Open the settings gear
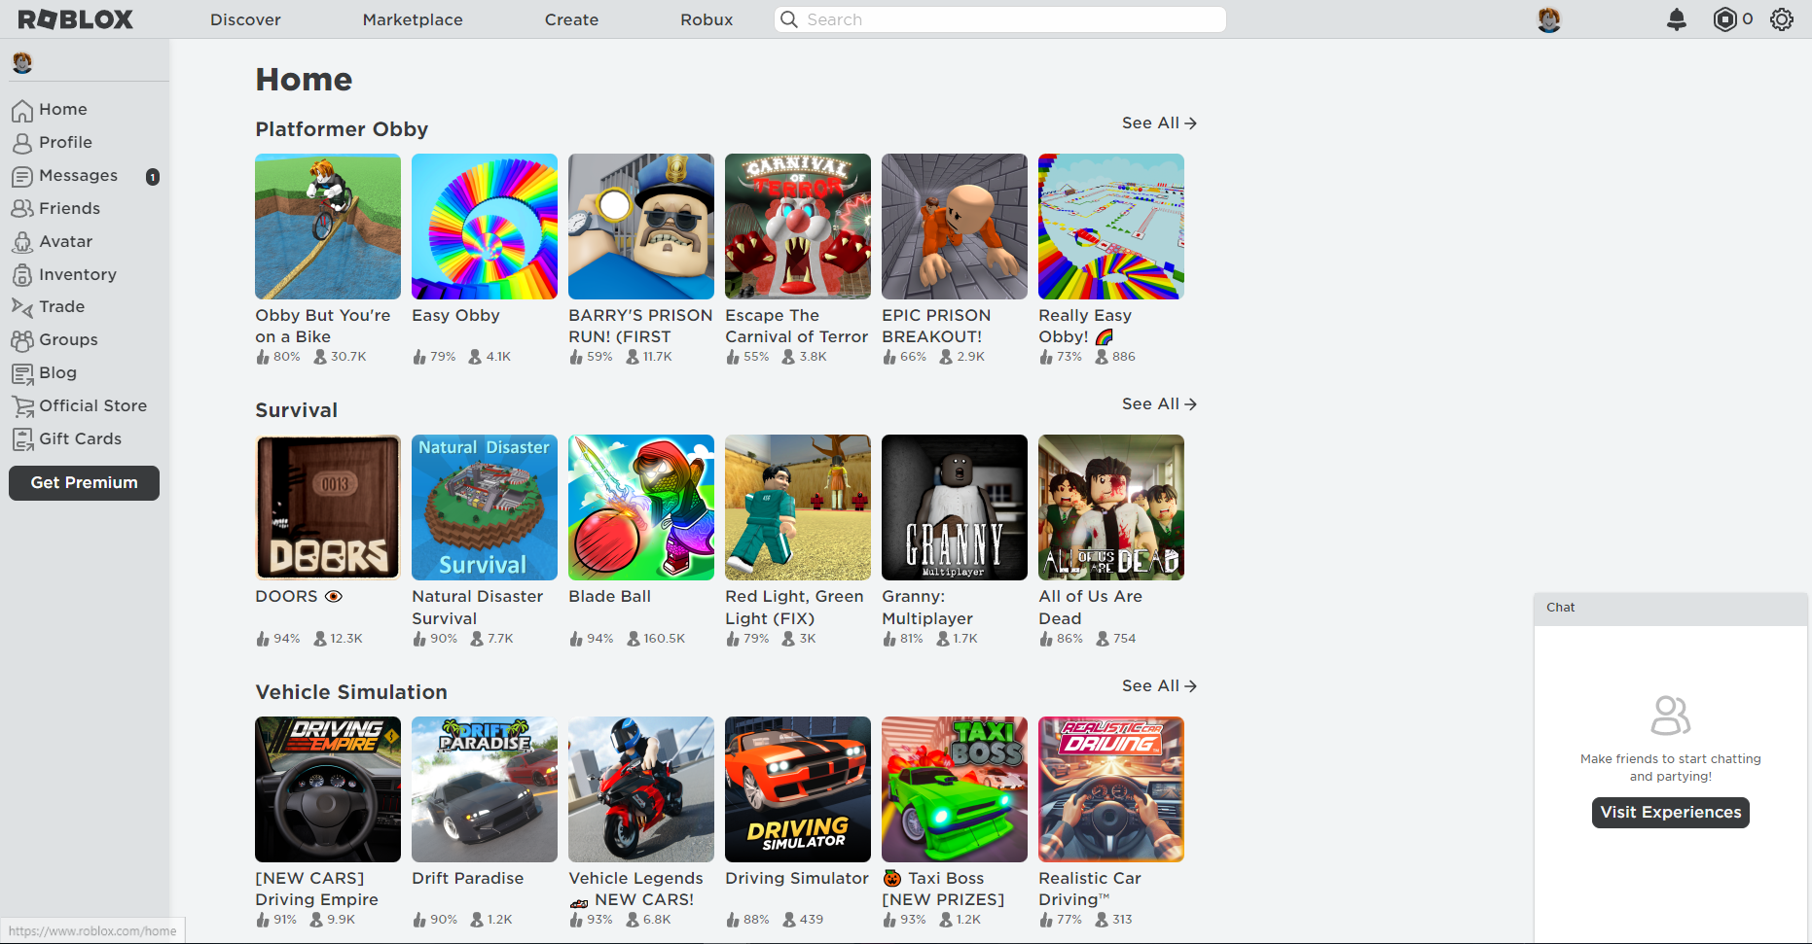This screenshot has height=944, width=1812. (1781, 19)
